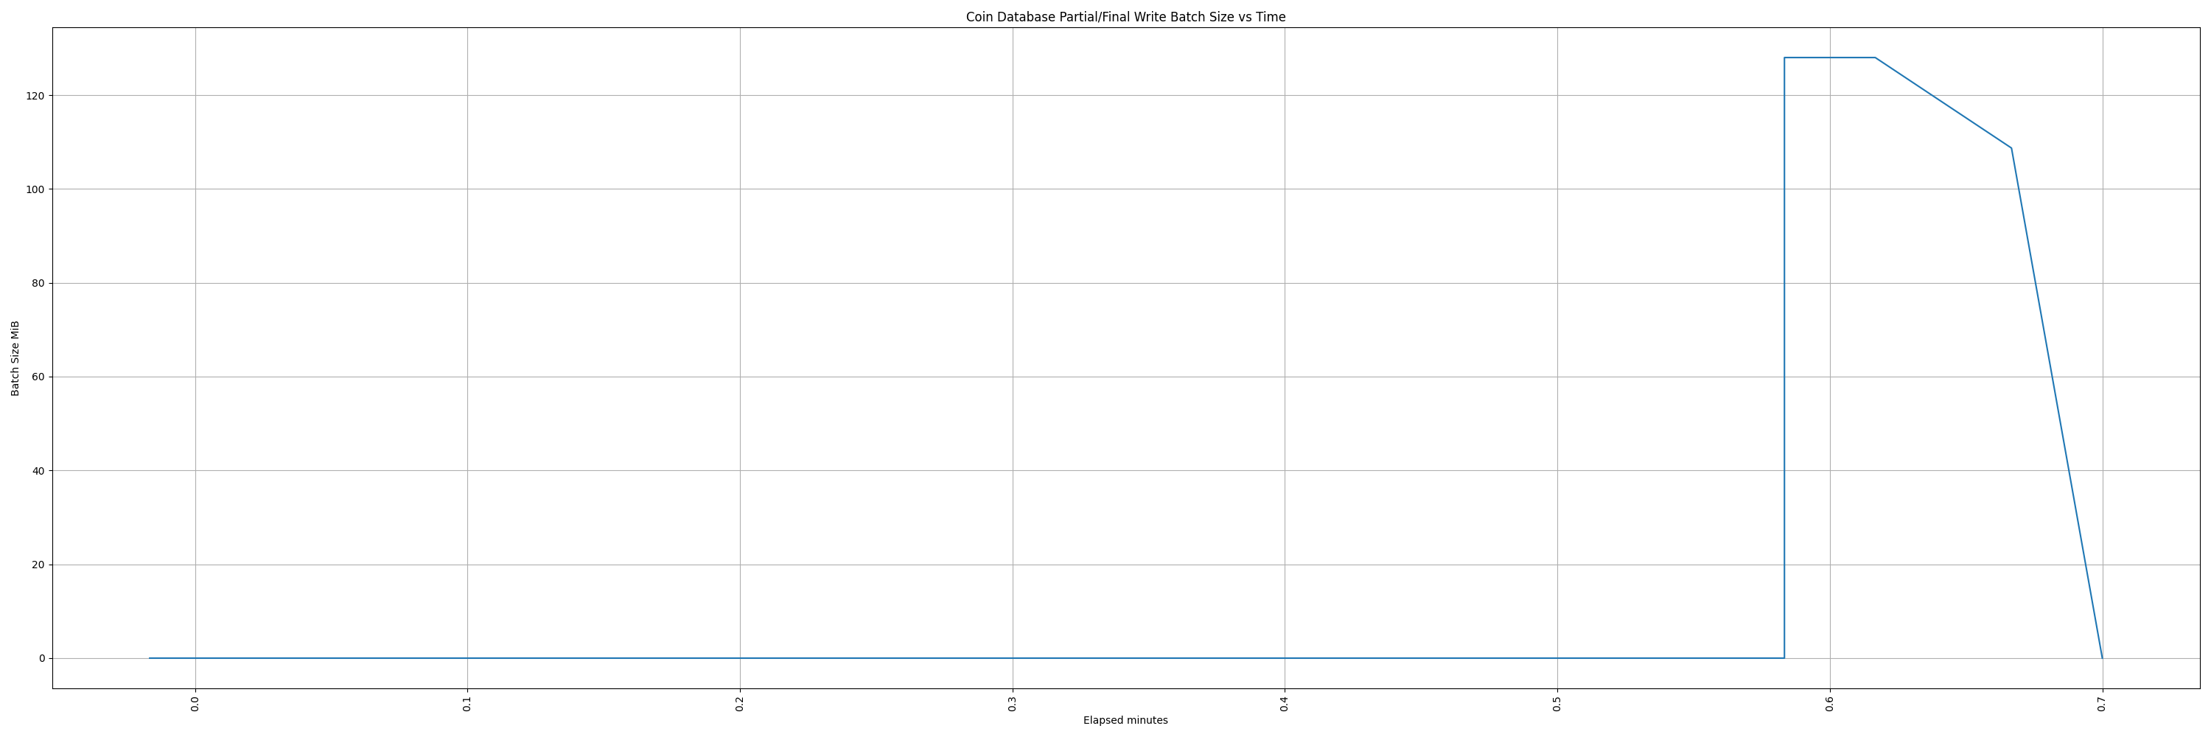
Task: Click the 0 y-axis tick label
Action: 41,659
